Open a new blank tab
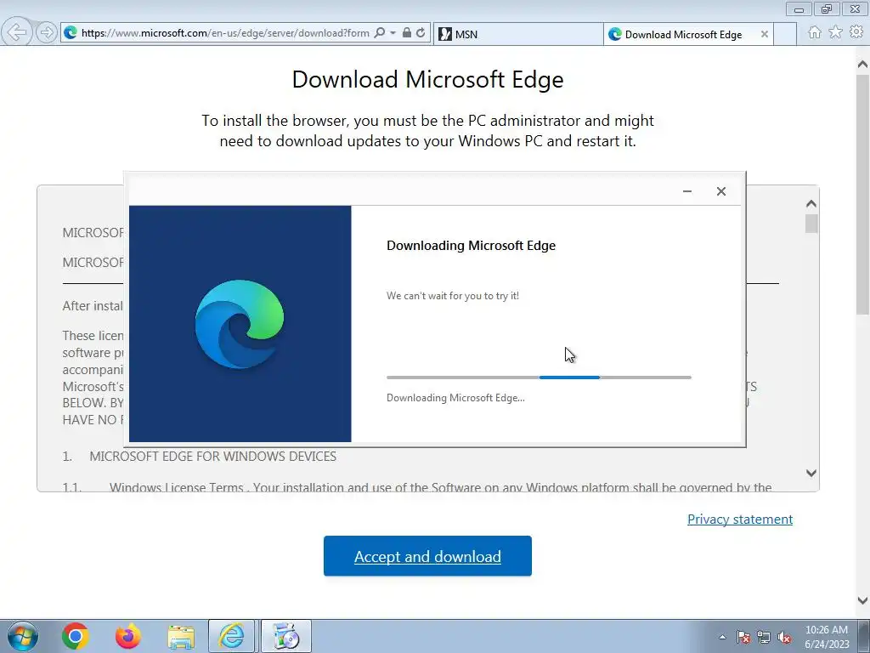This screenshot has height=653, width=870. click(x=784, y=34)
